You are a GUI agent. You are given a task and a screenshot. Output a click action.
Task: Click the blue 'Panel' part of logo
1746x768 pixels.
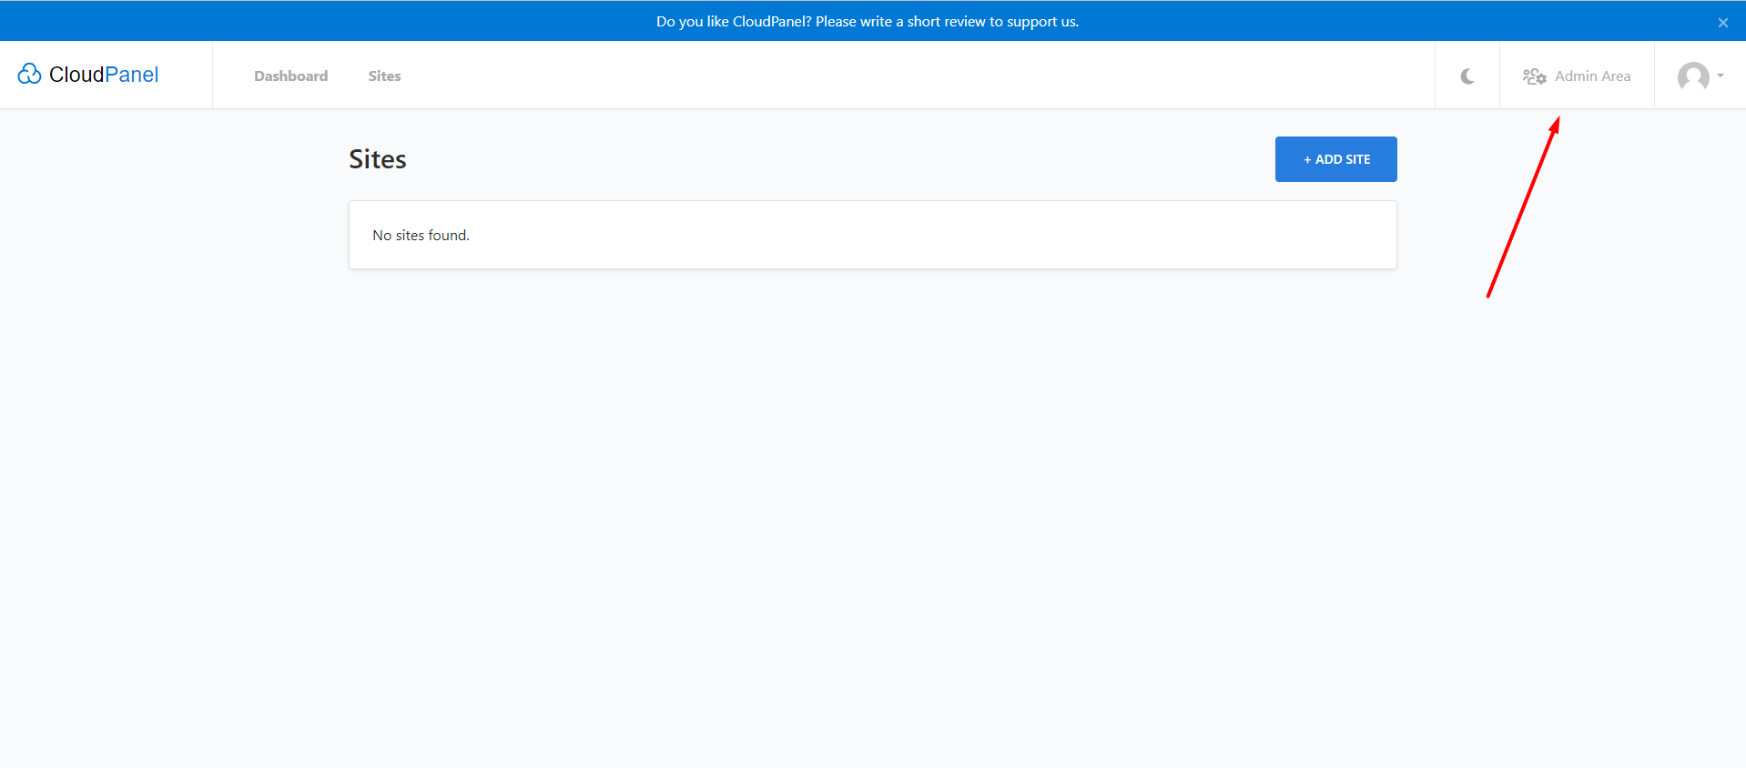132,75
